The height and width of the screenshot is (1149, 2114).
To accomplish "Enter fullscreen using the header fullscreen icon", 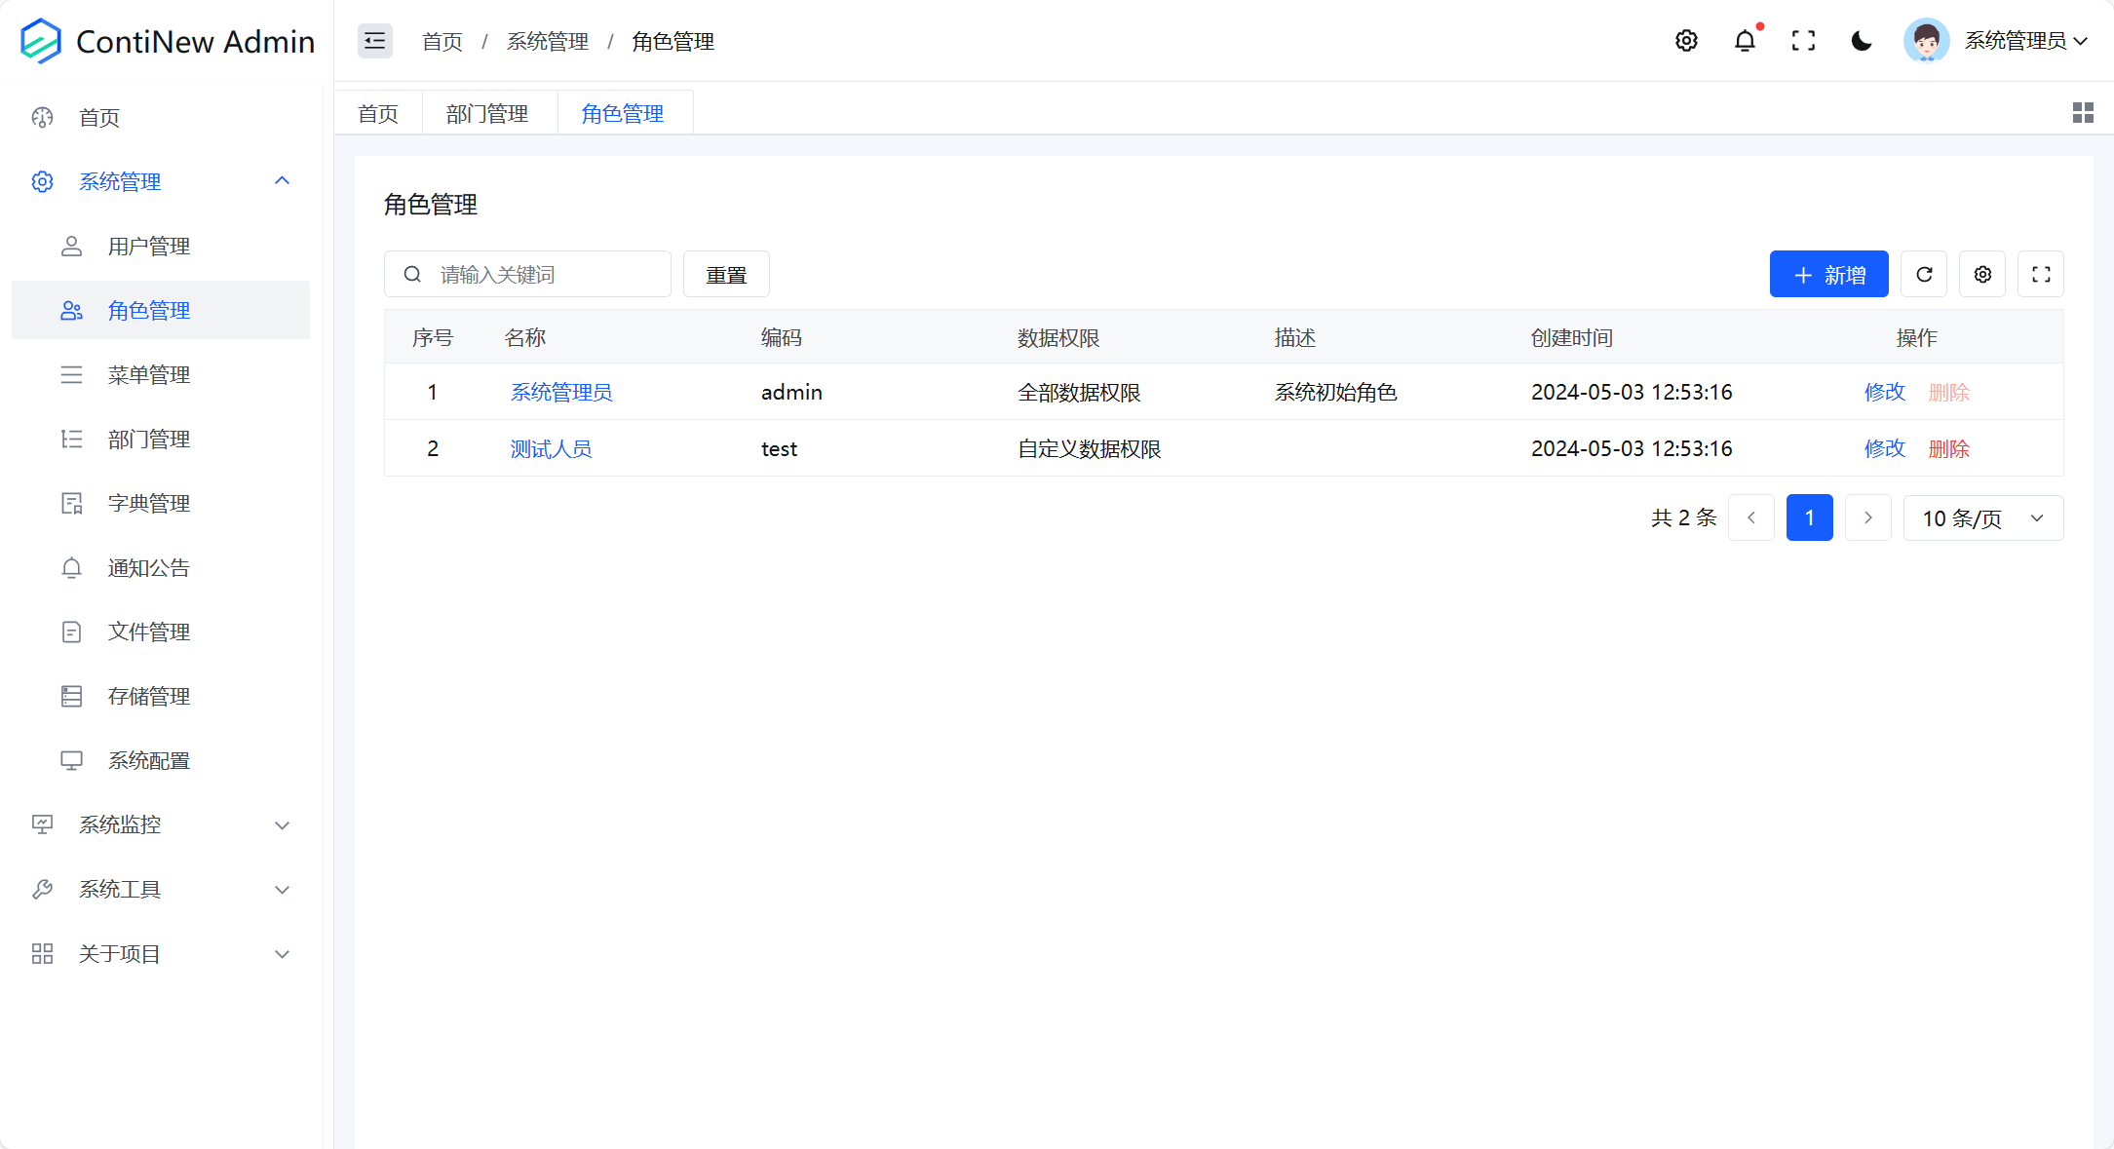I will pyautogui.click(x=1804, y=41).
